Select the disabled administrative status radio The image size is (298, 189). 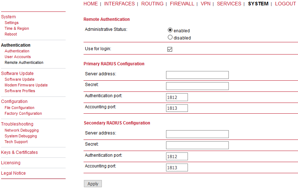pyautogui.click(x=170, y=37)
